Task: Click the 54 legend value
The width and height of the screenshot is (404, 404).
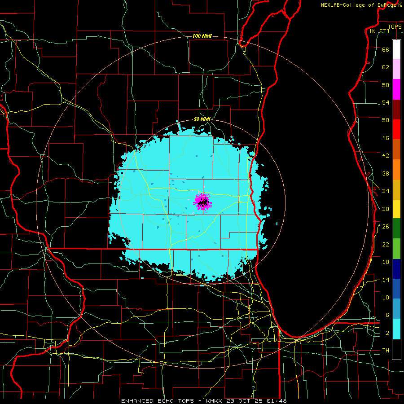Action: coord(386,102)
